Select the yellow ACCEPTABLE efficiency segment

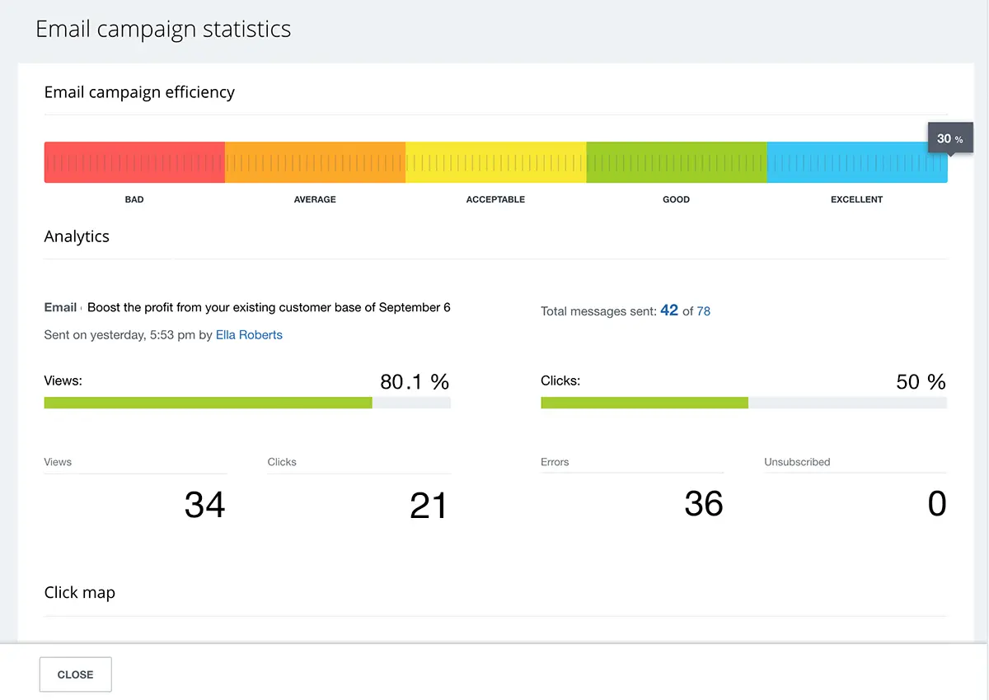click(x=495, y=162)
